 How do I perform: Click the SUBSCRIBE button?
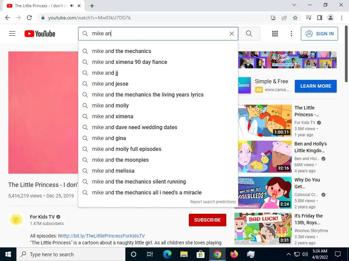coord(208,220)
